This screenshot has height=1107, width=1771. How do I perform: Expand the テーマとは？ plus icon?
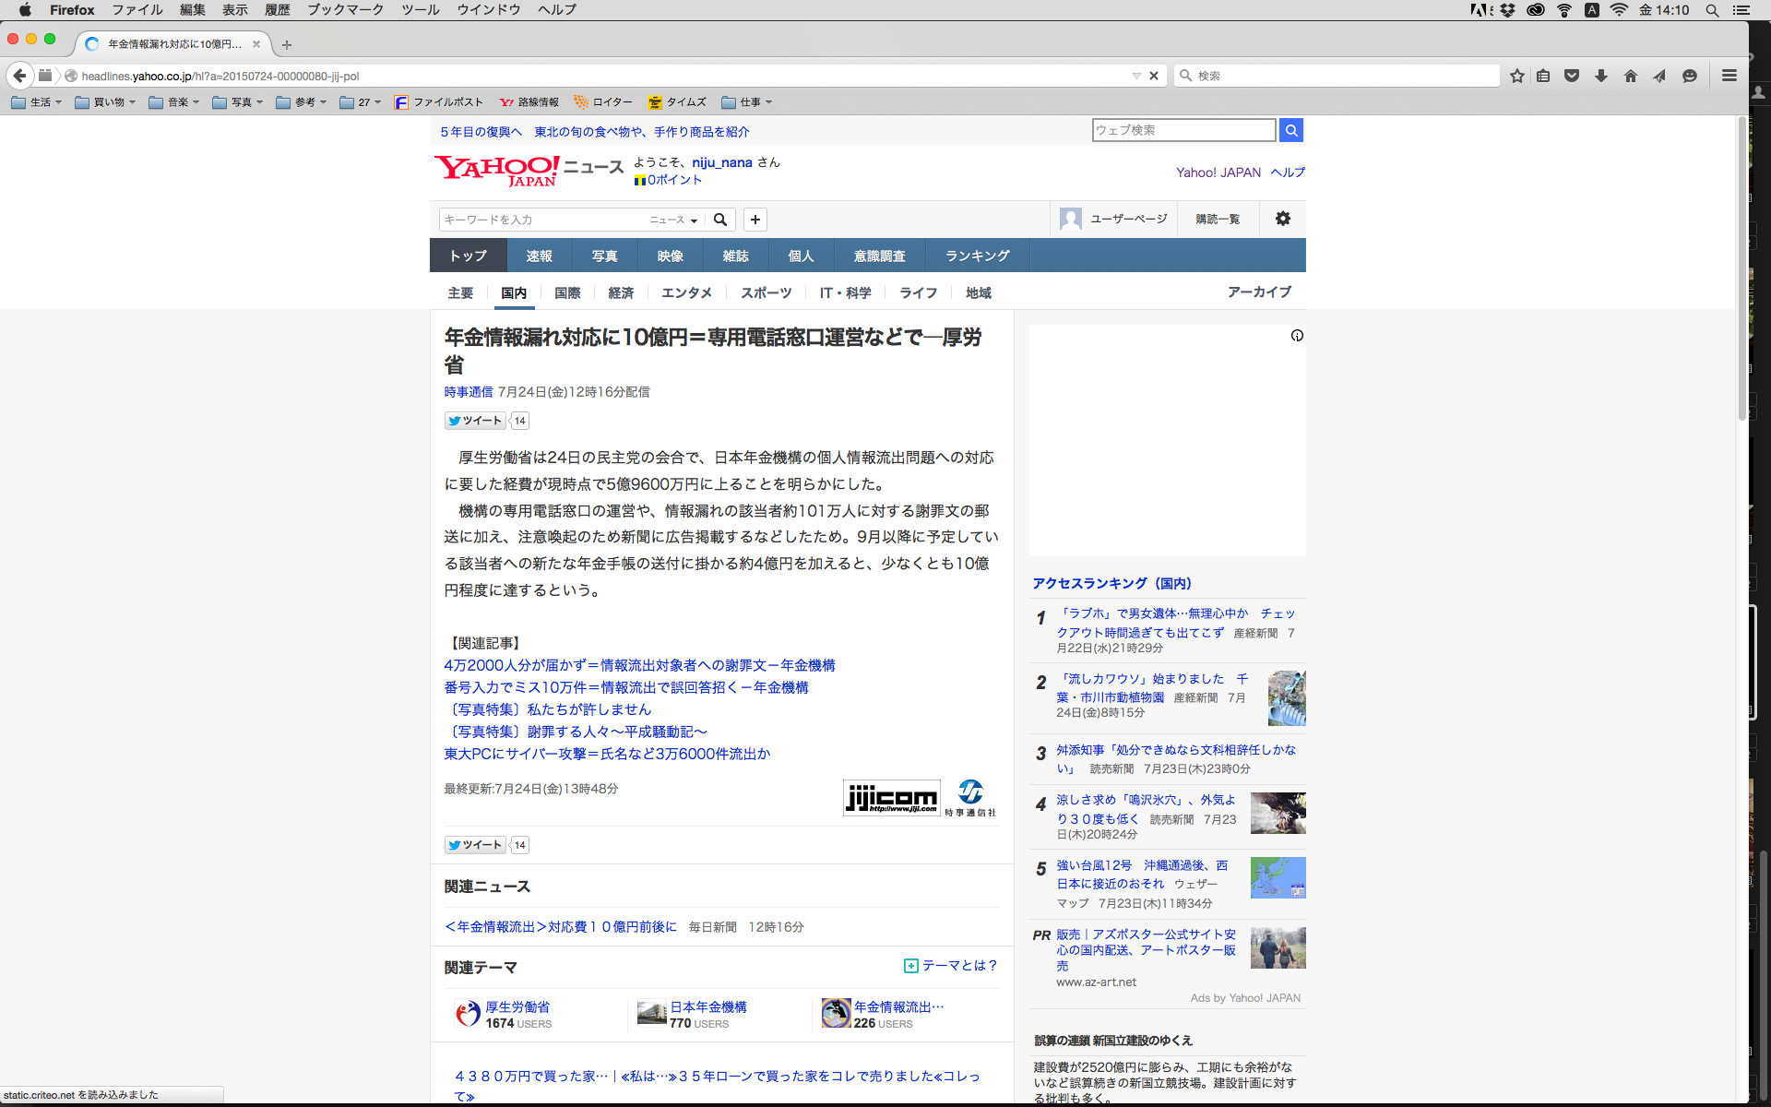[911, 966]
